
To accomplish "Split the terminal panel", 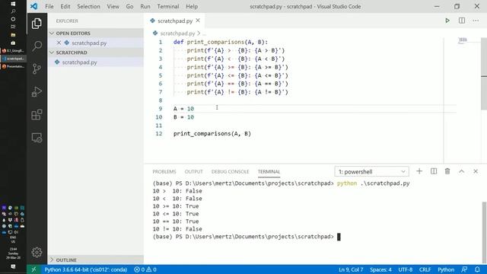I will click(x=434, y=171).
